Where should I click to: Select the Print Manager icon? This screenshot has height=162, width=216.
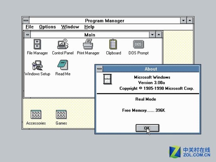(x=88, y=44)
